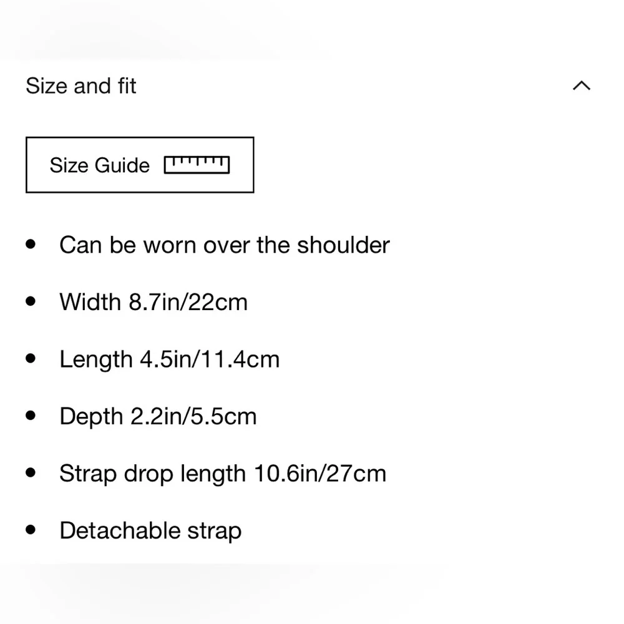The image size is (624, 624).
Task: Click the ruler icon in Size Guide
Action: (197, 165)
